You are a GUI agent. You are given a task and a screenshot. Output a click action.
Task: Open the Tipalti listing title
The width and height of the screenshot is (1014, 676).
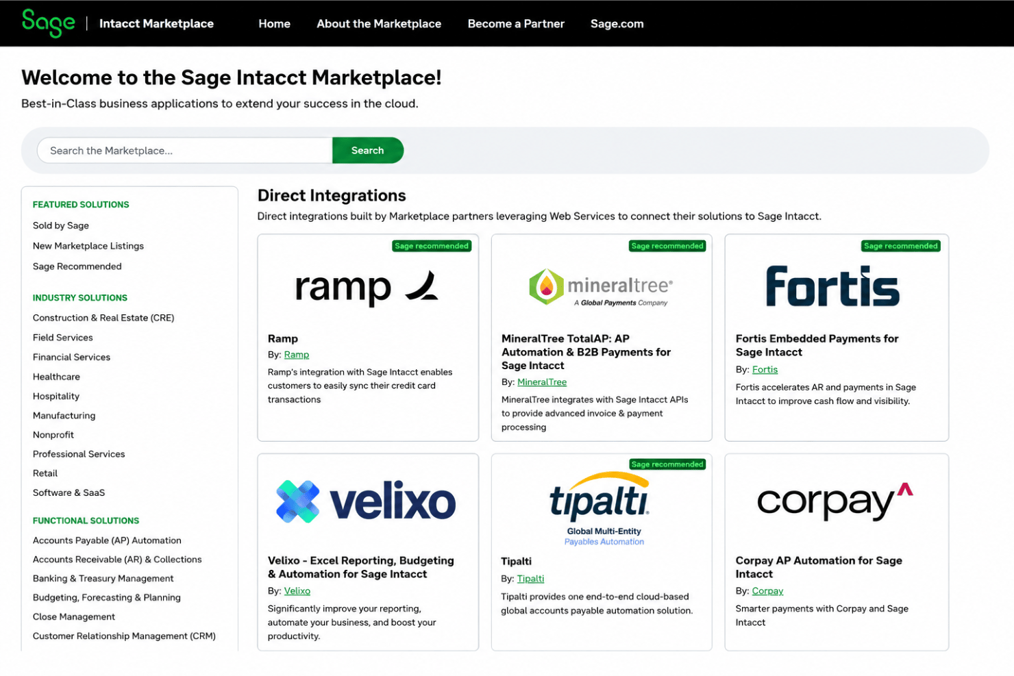click(x=517, y=561)
